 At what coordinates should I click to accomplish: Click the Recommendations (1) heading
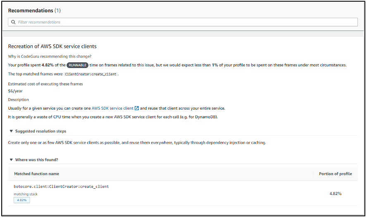pyautogui.click(x=34, y=10)
